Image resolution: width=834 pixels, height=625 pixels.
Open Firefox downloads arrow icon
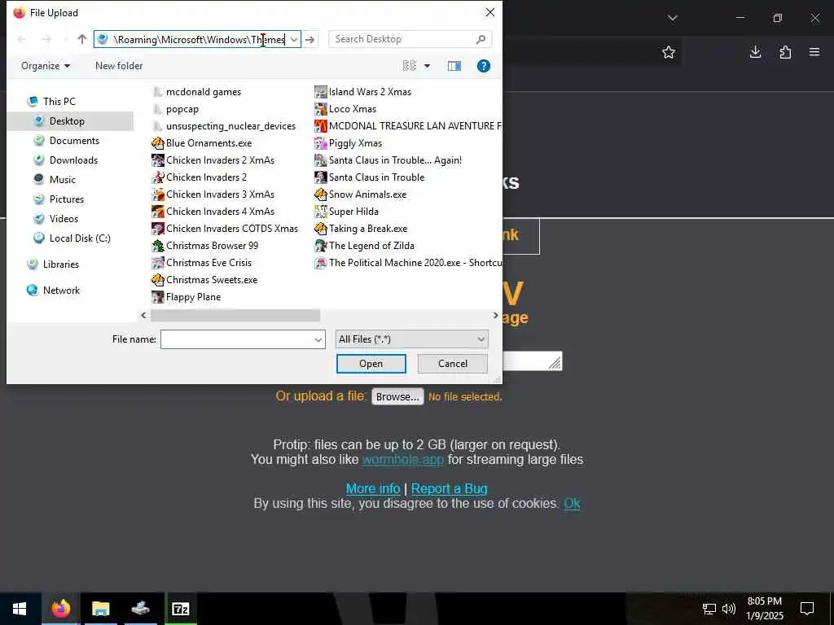pos(755,52)
